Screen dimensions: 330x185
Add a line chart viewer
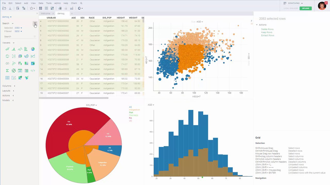(x=20, y=49)
